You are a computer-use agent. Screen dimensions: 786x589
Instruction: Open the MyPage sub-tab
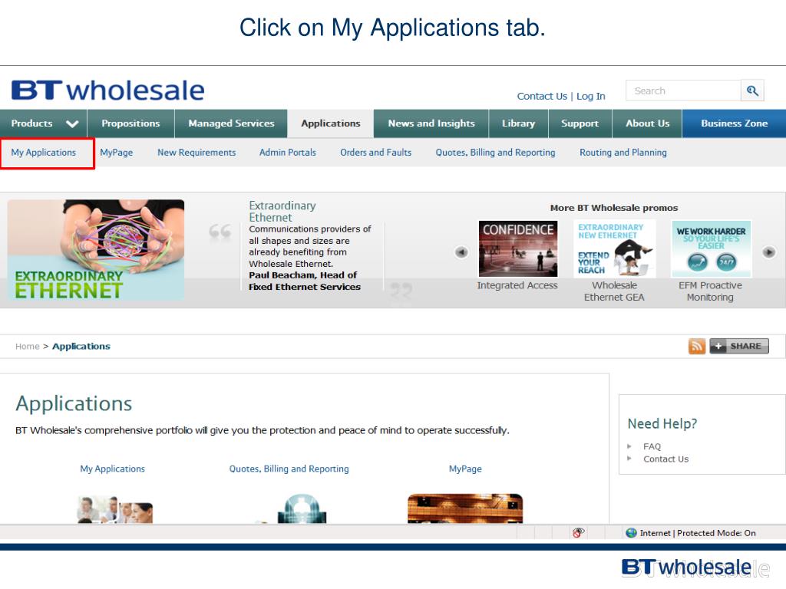(117, 153)
